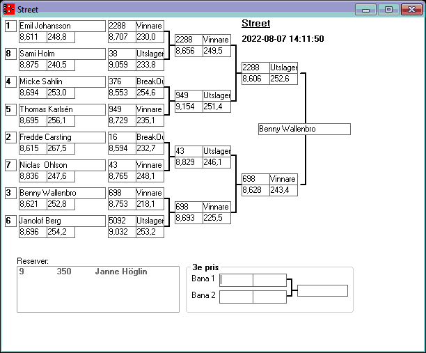Screen dimensions: 426x353
Task: Click the Street app icon in title bar
Action: [9, 9]
